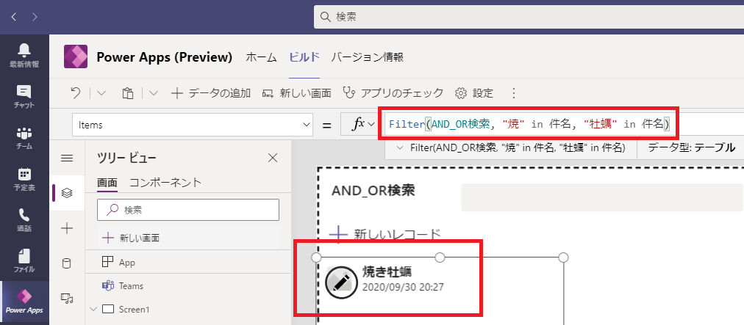
Task: Click the 2020/09/30 20:27 date text
Action: click(404, 287)
